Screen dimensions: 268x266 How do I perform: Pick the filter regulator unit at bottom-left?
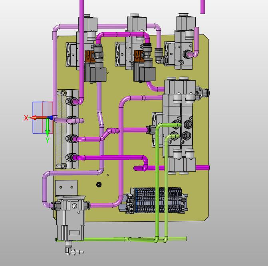(x=71, y=219)
